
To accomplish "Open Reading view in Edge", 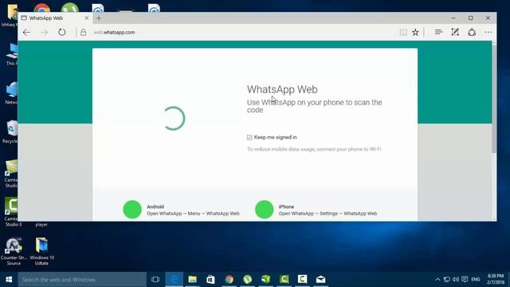I will 403,32.
